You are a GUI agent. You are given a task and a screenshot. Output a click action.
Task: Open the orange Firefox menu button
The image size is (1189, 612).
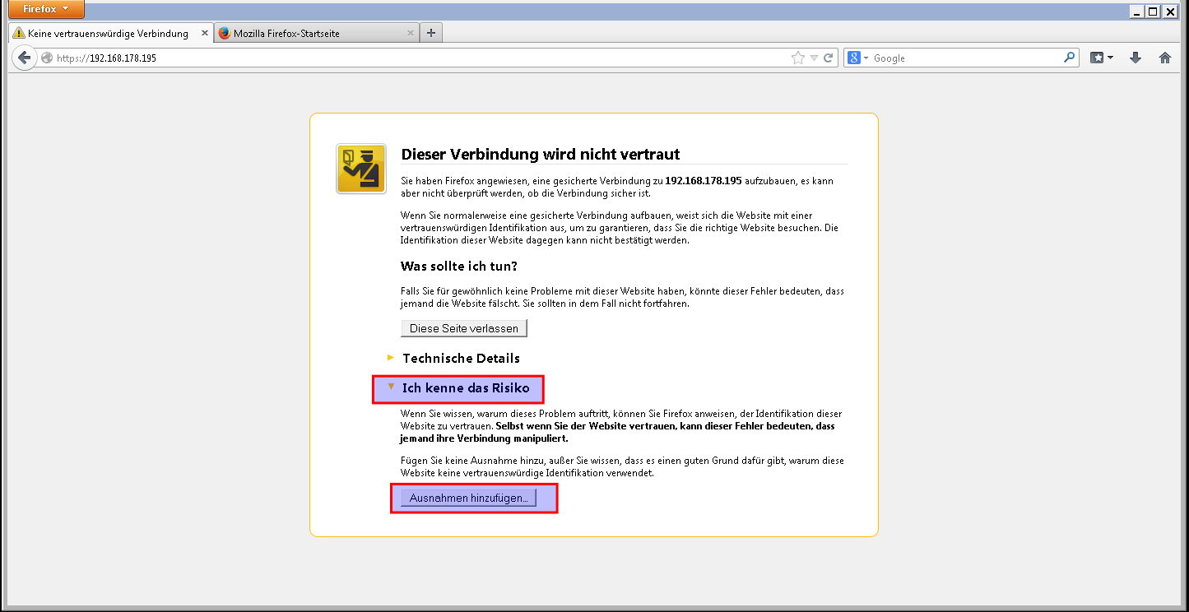coord(45,9)
